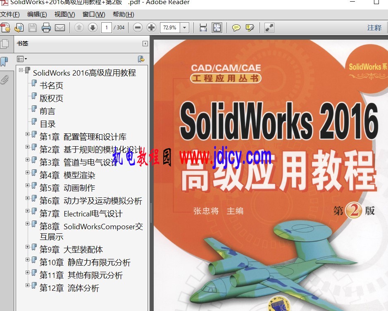This screenshot has width=388, height=311.
Task: Print the document with printer icon
Action: pyautogui.click(x=46, y=27)
